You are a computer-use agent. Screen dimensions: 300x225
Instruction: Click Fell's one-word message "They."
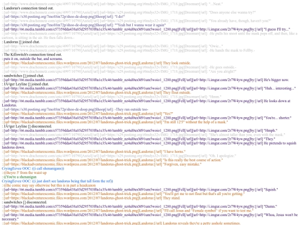pos(269,139)
